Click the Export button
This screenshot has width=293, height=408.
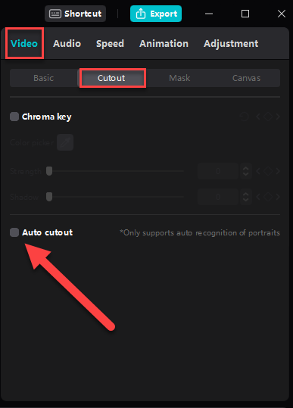[x=156, y=14]
